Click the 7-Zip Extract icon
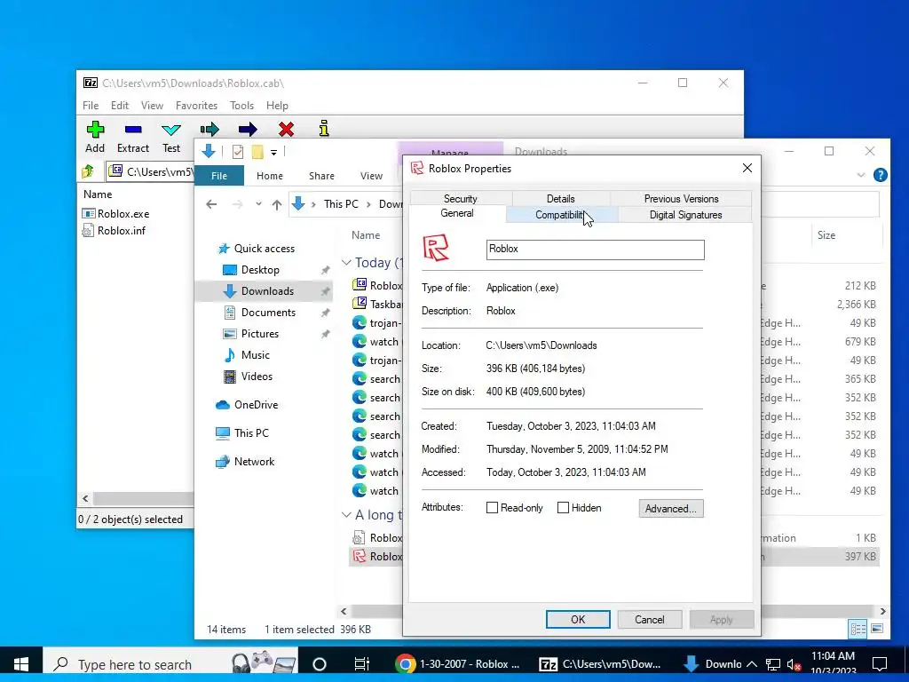909x682 pixels. (133, 130)
